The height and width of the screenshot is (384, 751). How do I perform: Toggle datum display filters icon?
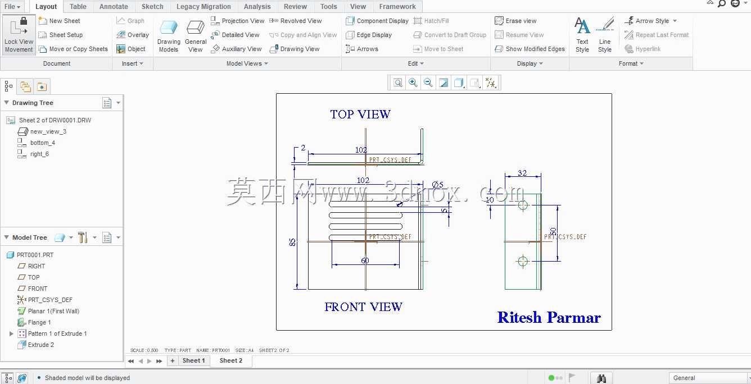click(x=491, y=83)
